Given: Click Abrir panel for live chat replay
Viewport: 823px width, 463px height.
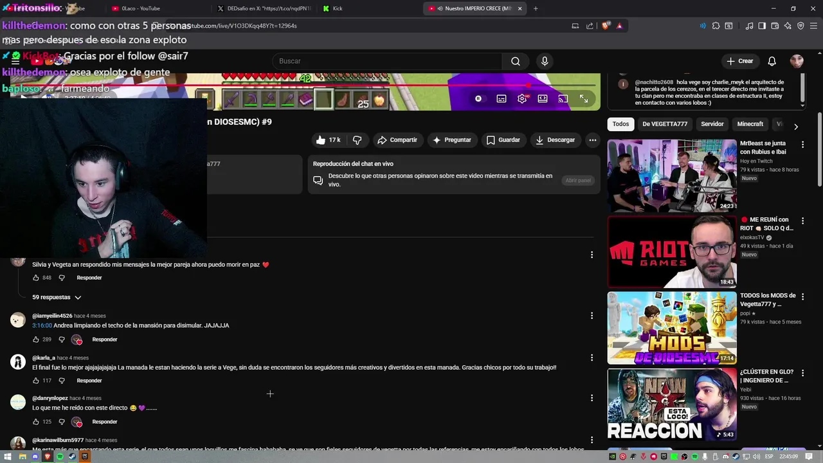Looking at the screenshot, I should 578,181.
